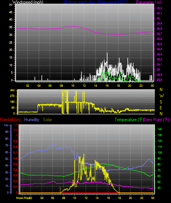Click the sunrise dotted marker near 07:30
The width and height of the screenshot is (171, 203).
pos(60,190)
